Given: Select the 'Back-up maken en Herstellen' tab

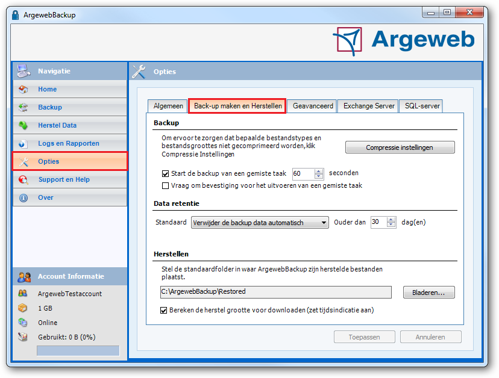Looking at the screenshot, I should click(237, 106).
